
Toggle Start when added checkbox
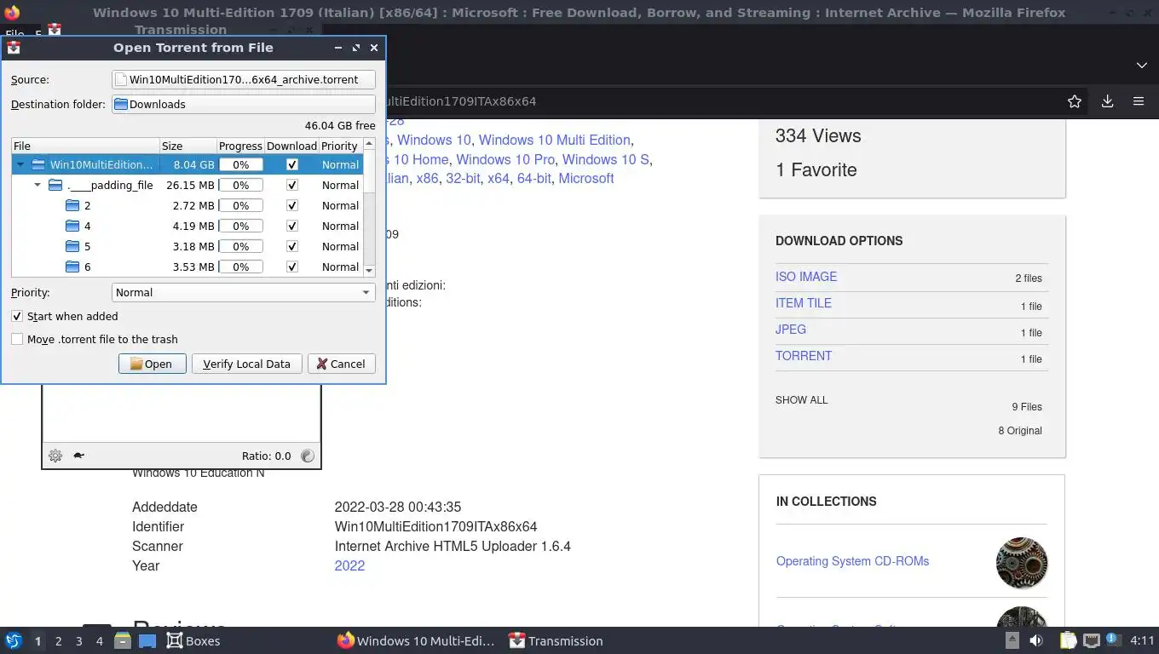pos(17,316)
